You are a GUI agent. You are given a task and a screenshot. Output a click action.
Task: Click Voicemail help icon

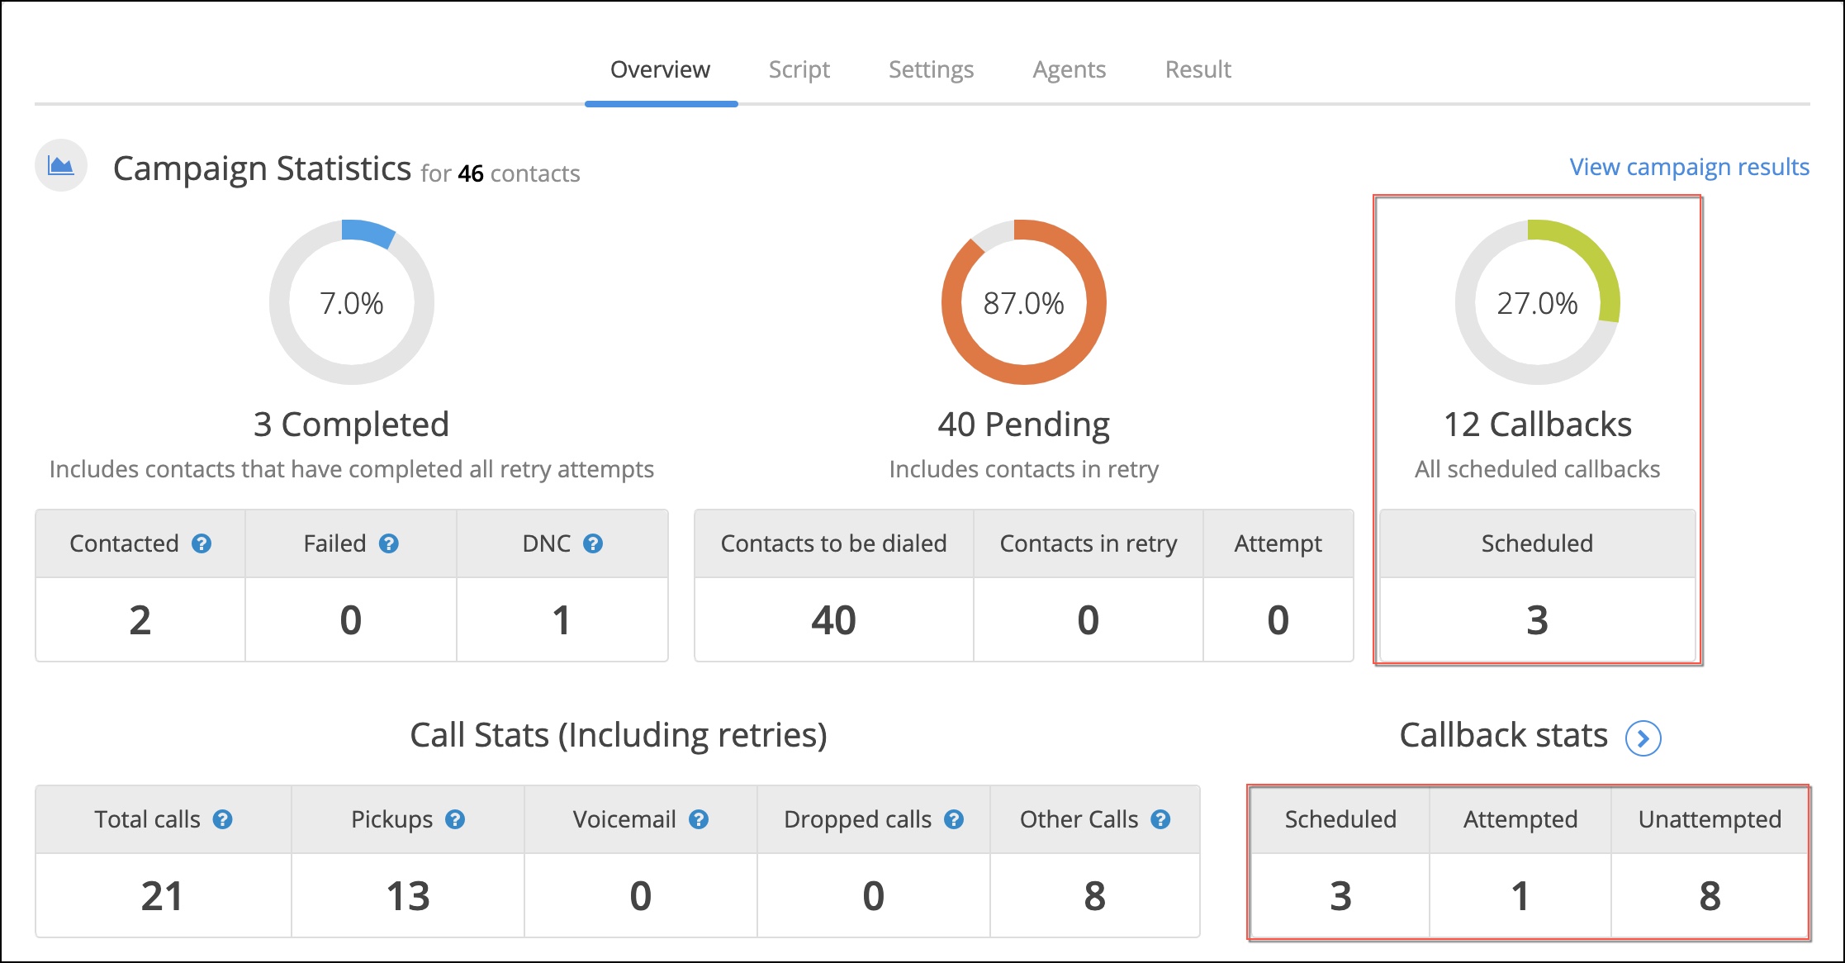[x=699, y=819]
